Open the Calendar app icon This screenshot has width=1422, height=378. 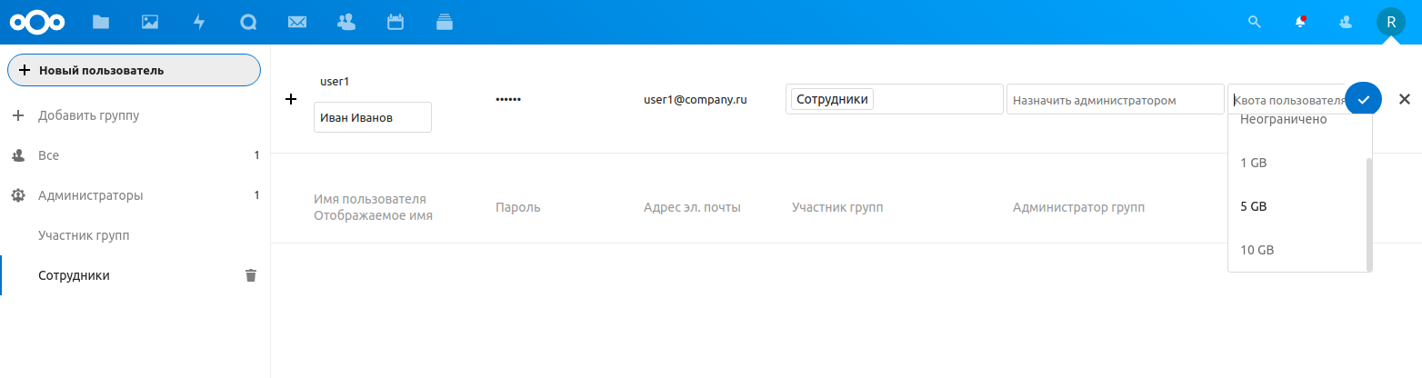[x=395, y=22]
